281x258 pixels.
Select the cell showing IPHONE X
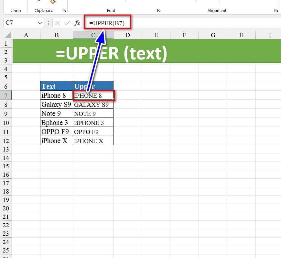click(x=93, y=141)
